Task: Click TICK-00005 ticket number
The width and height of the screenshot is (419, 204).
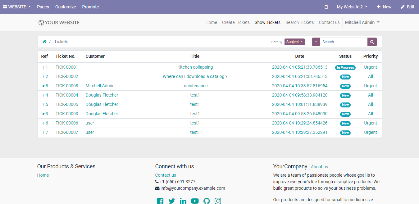Action: (67, 104)
